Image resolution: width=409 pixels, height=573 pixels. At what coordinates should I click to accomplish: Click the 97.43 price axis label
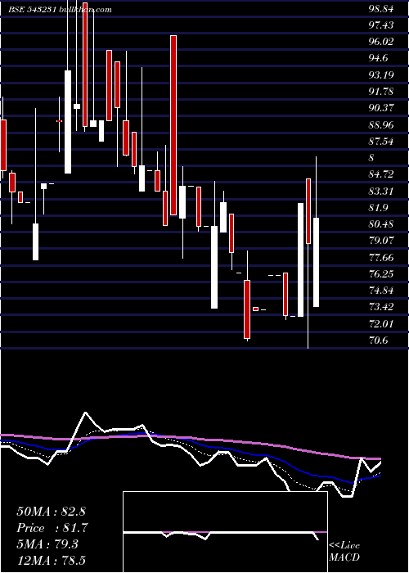[x=381, y=25]
